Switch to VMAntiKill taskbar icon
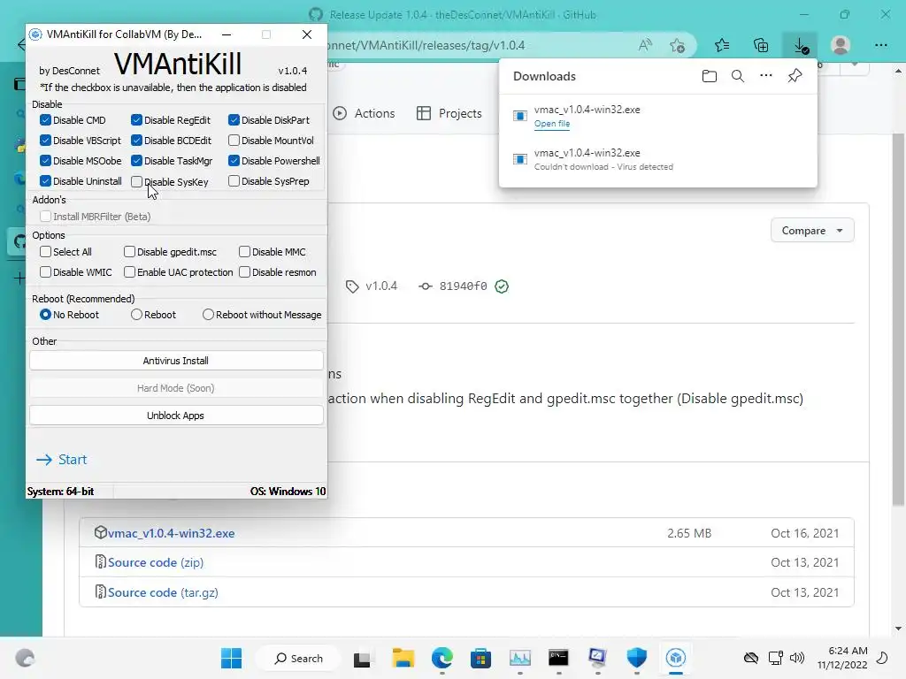The image size is (906, 679). (x=675, y=658)
